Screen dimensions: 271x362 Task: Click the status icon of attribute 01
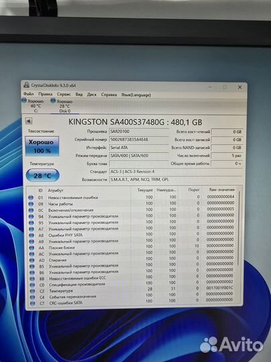click(x=31, y=198)
